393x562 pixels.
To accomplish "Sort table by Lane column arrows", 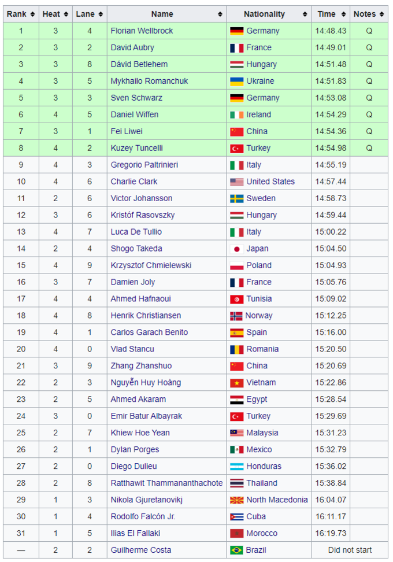I will pyautogui.click(x=101, y=14).
